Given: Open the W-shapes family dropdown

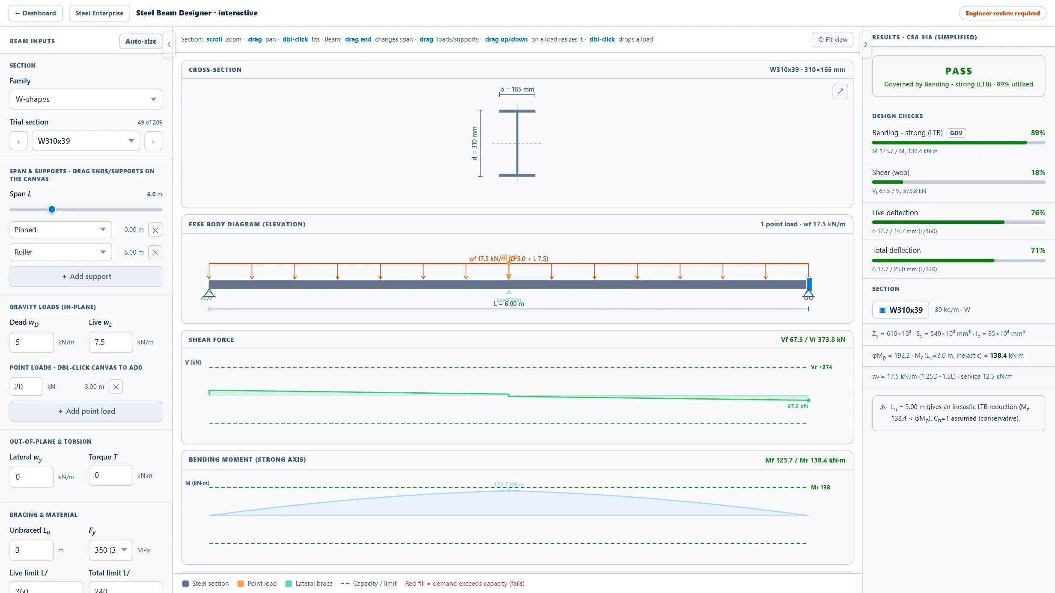Looking at the screenshot, I should 86,99.
